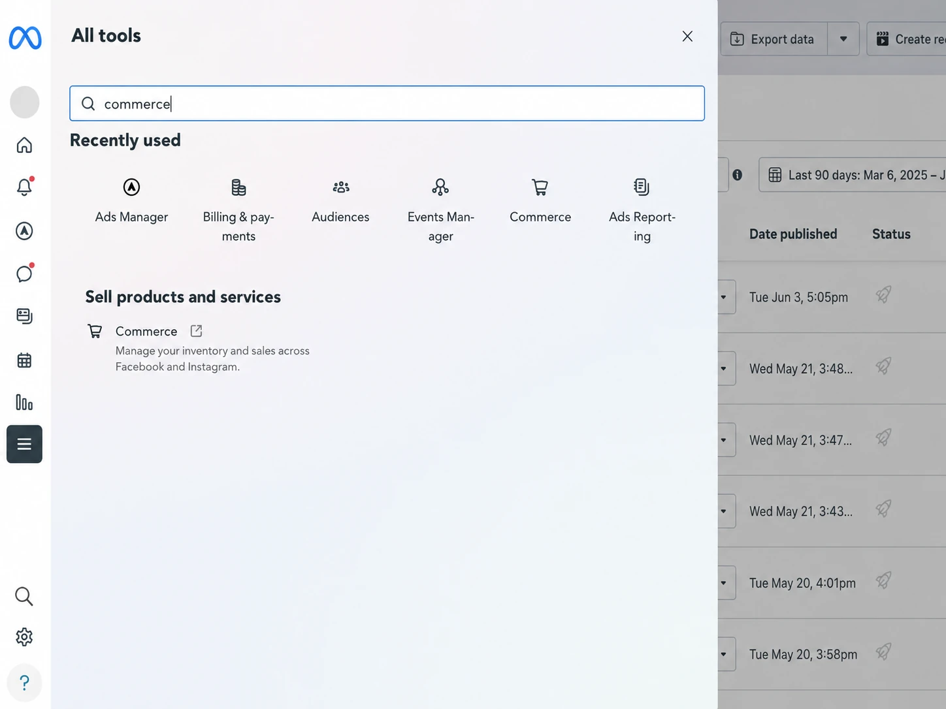
Task: Expand the Export data dropdown arrow
Action: click(x=843, y=39)
